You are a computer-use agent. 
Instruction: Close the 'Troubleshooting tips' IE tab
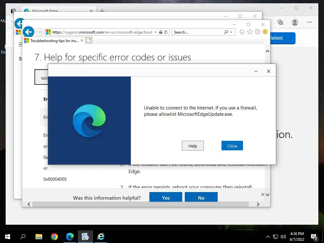tap(82, 40)
